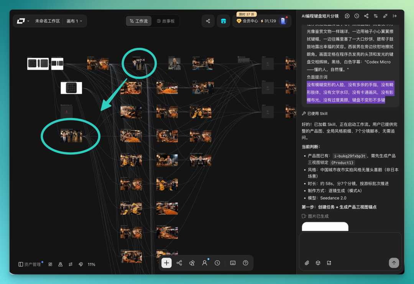Click the character locator icon at bottom left
Image resolution: width=414 pixels, height=284 pixels.
60,264
